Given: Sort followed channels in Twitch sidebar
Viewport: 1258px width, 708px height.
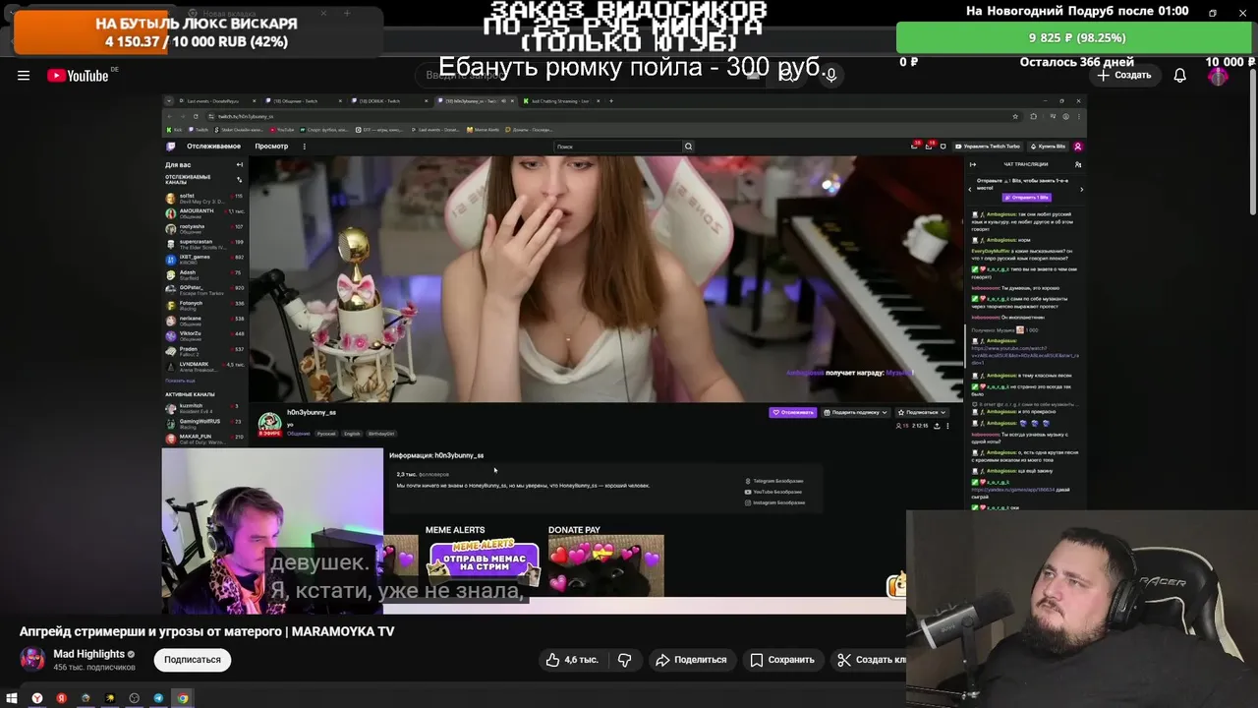Looking at the screenshot, I should tap(239, 180).
